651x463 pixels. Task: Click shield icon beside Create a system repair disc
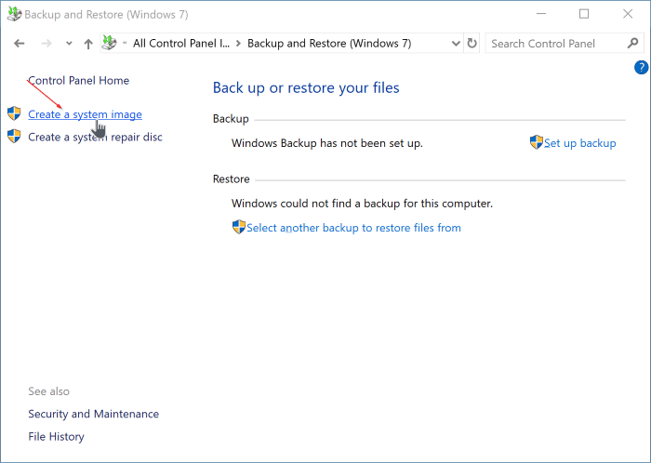pyautogui.click(x=14, y=136)
